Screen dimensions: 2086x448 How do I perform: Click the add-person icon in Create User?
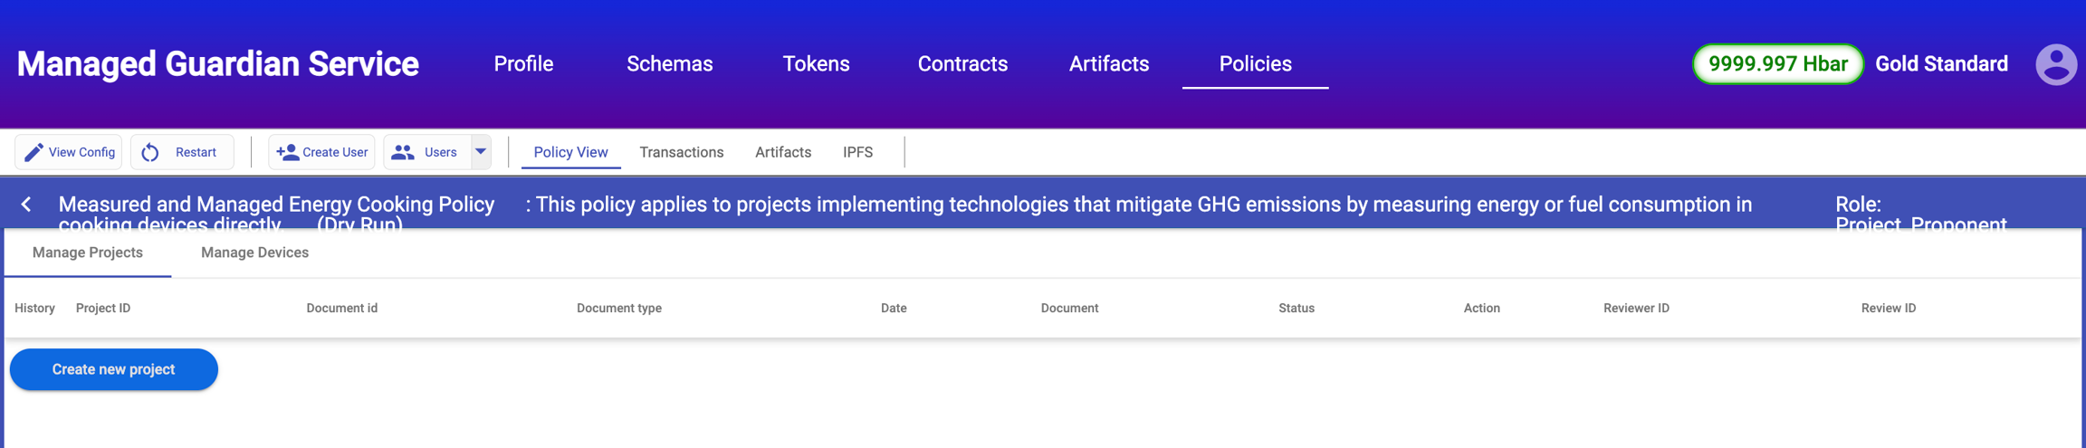click(x=287, y=152)
